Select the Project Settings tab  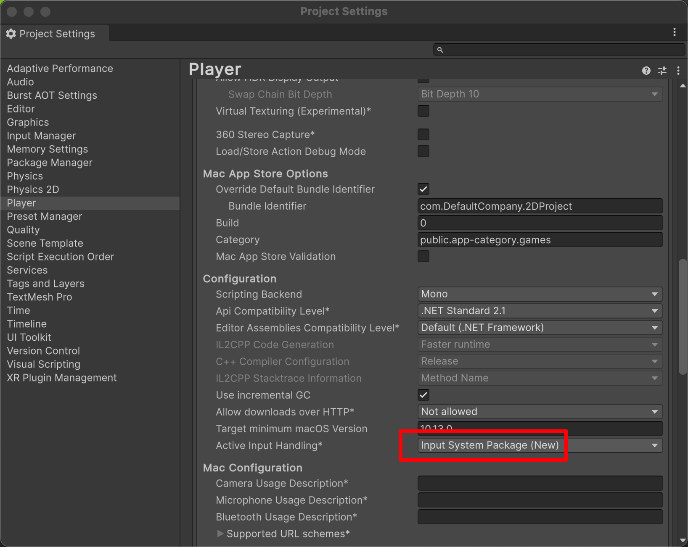click(x=55, y=34)
